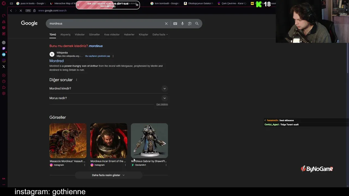The image size is (349, 196).
Task: Switch to the Kitaplar tab
Action: point(143,35)
